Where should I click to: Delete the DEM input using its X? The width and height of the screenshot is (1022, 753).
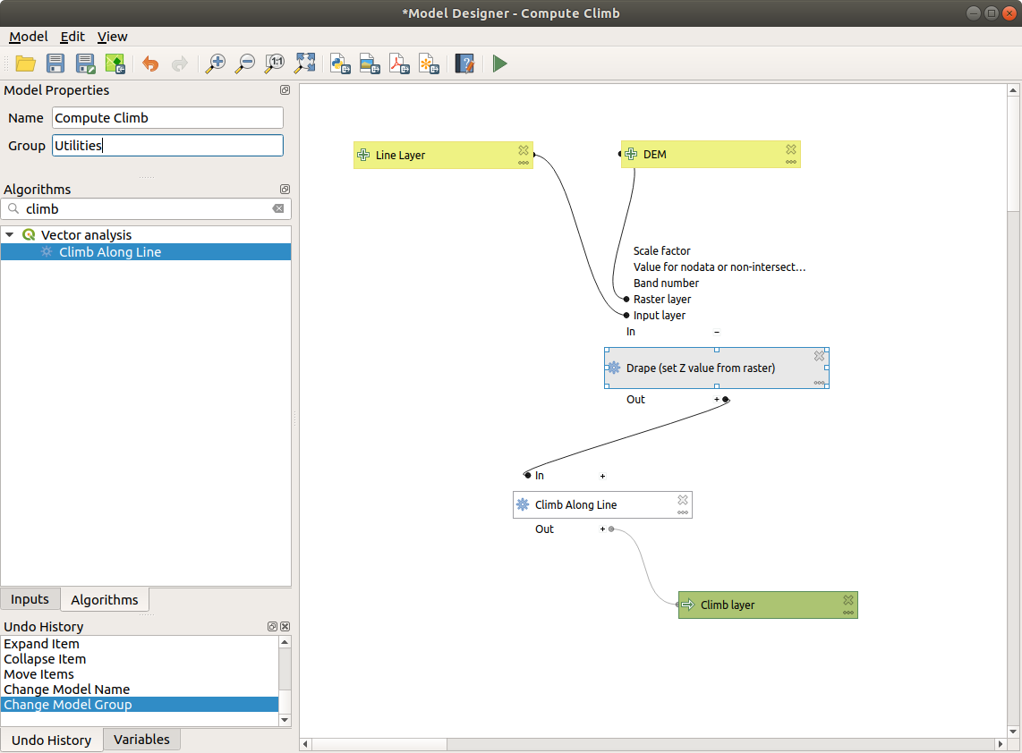pyautogui.click(x=791, y=149)
